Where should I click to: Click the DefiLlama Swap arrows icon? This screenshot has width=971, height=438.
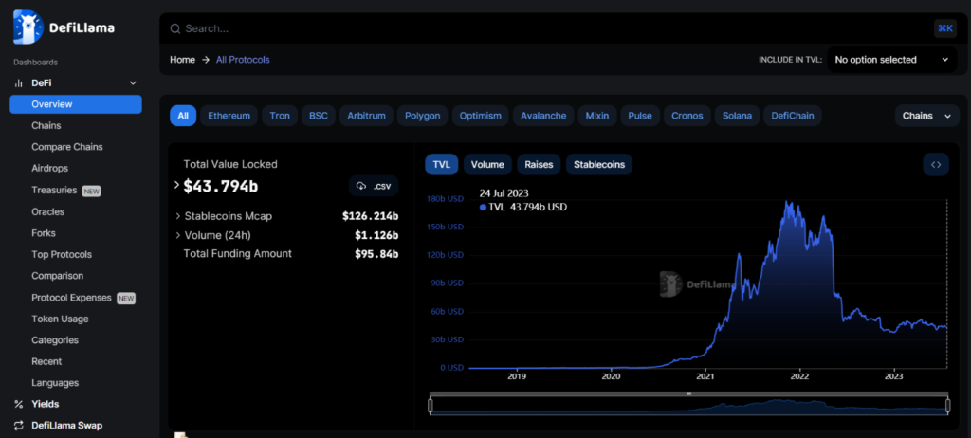[18, 426]
